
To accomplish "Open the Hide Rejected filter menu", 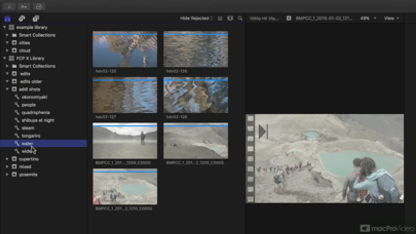I will (x=196, y=18).
